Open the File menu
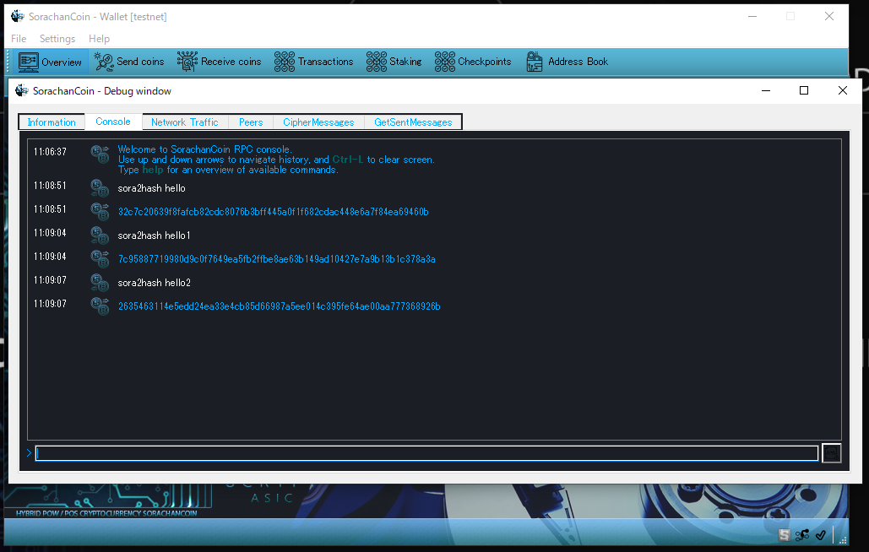The image size is (869, 552). 19,39
